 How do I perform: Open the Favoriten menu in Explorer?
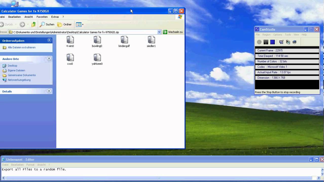[x=42, y=17]
